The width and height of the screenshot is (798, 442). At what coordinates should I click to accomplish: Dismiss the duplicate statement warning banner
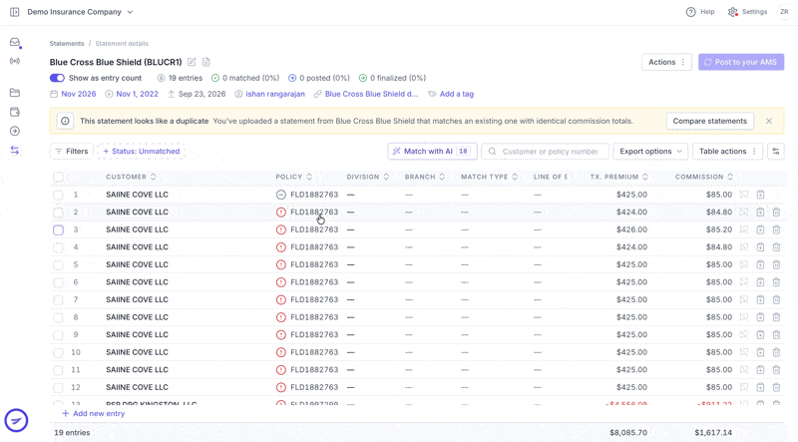tap(769, 121)
